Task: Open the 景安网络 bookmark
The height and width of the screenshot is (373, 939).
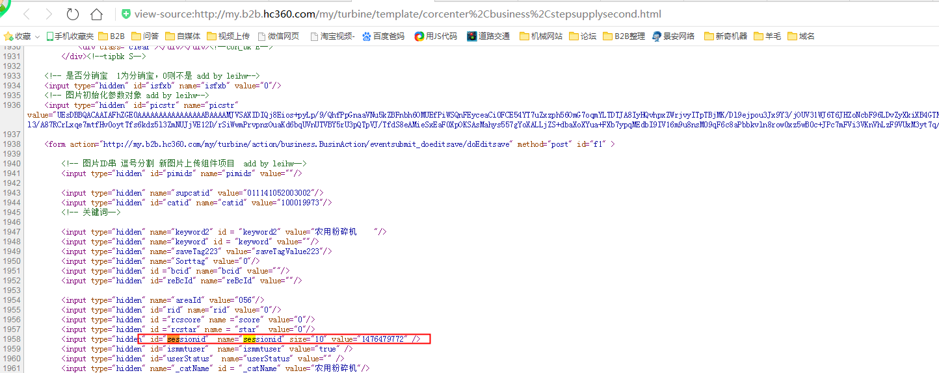Action: click(x=674, y=36)
